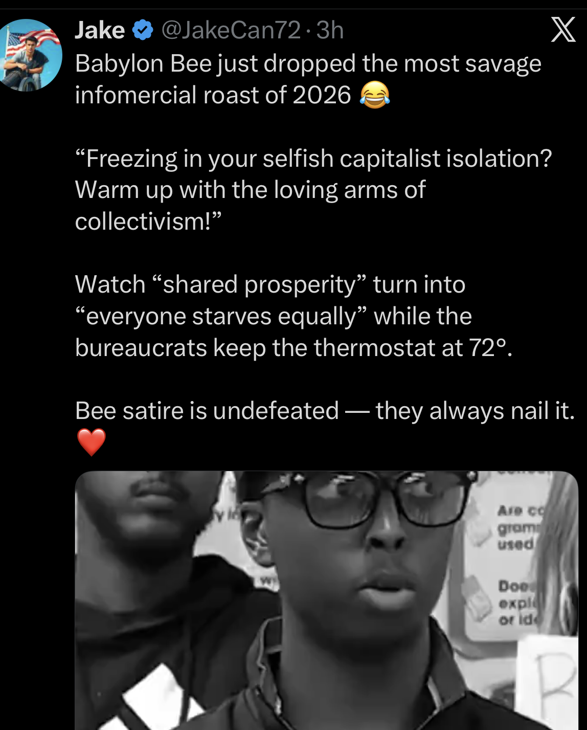Tap the X logo in the corner
587x730 pixels.
[563, 29]
